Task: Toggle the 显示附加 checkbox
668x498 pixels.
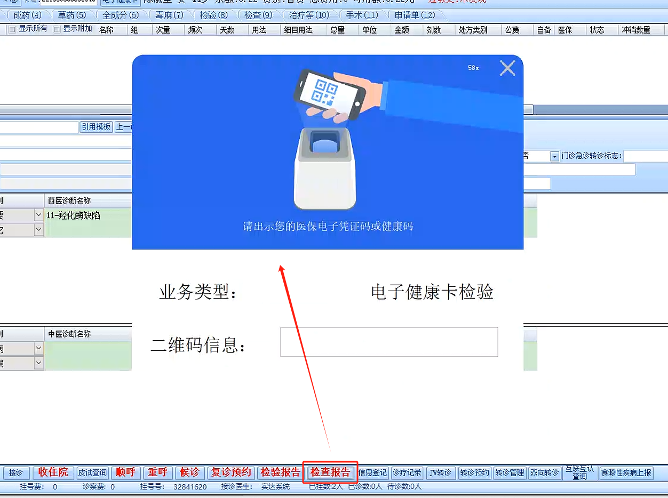Action: (57, 29)
